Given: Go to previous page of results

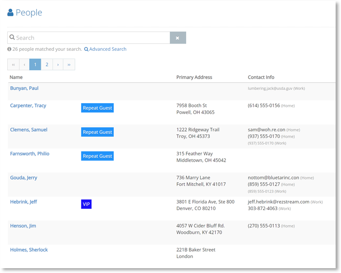Looking at the screenshot, I should pyautogui.click(x=24, y=64).
